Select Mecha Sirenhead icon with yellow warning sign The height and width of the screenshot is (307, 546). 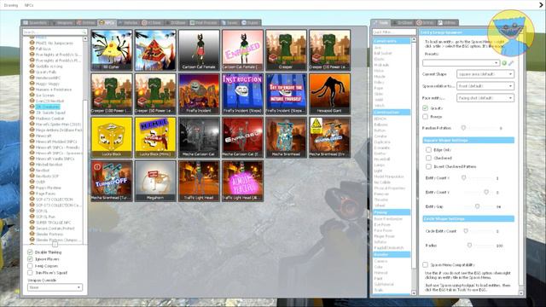329,137
